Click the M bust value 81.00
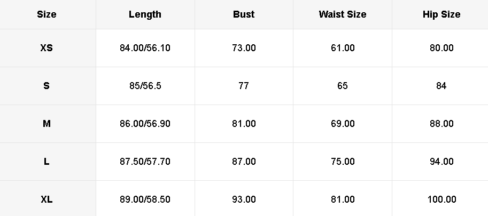Screen dimensions: 488x216 coord(244,124)
